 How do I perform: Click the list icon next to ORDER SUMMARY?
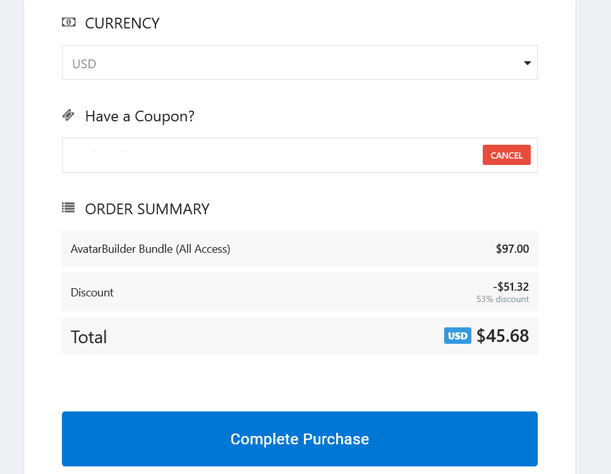(x=68, y=207)
